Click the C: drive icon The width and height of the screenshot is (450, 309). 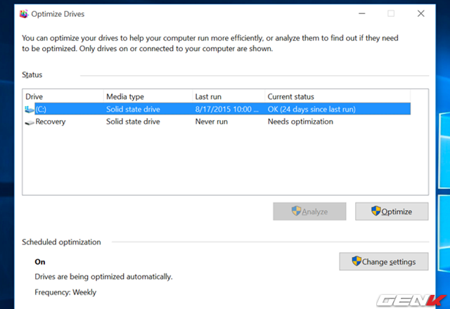29,110
